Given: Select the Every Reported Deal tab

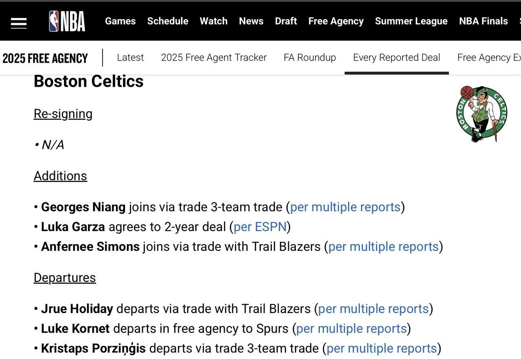Looking at the screenshot, I should click(x=396, y=57).
